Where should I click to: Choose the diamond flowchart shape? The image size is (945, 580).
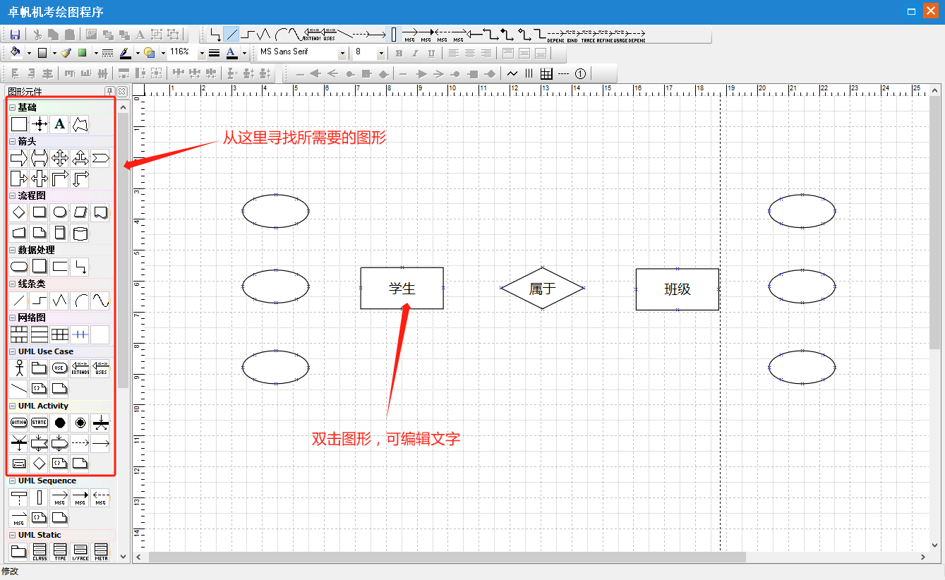19,212
